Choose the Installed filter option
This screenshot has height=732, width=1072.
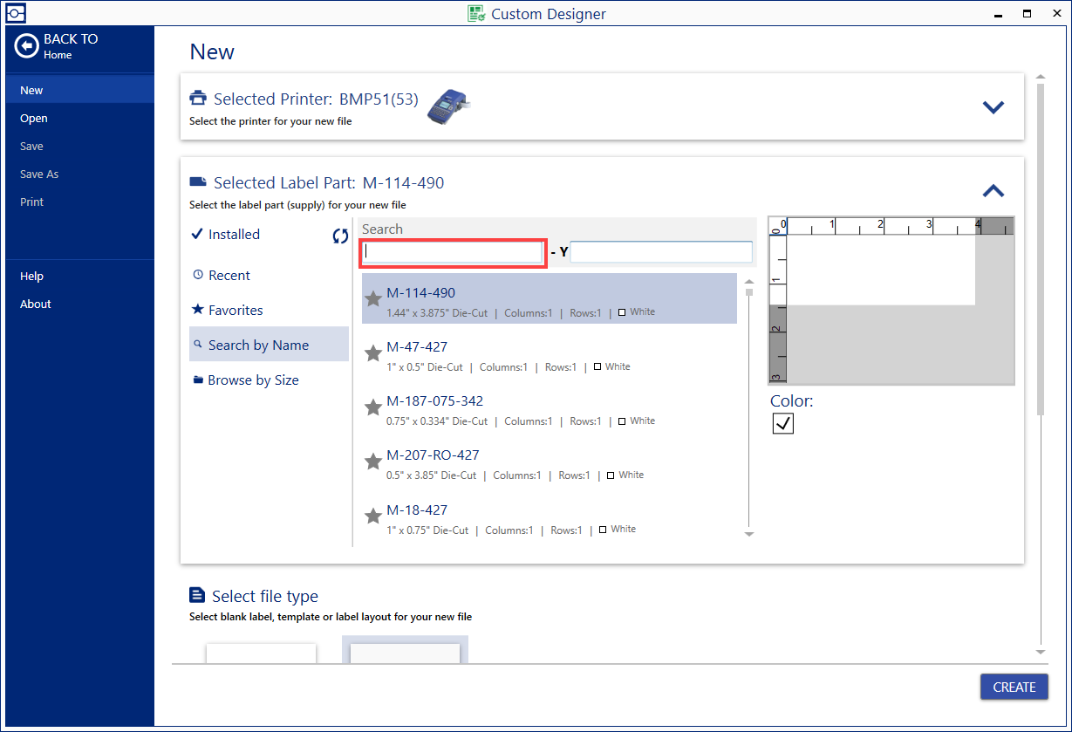point(234,235)
